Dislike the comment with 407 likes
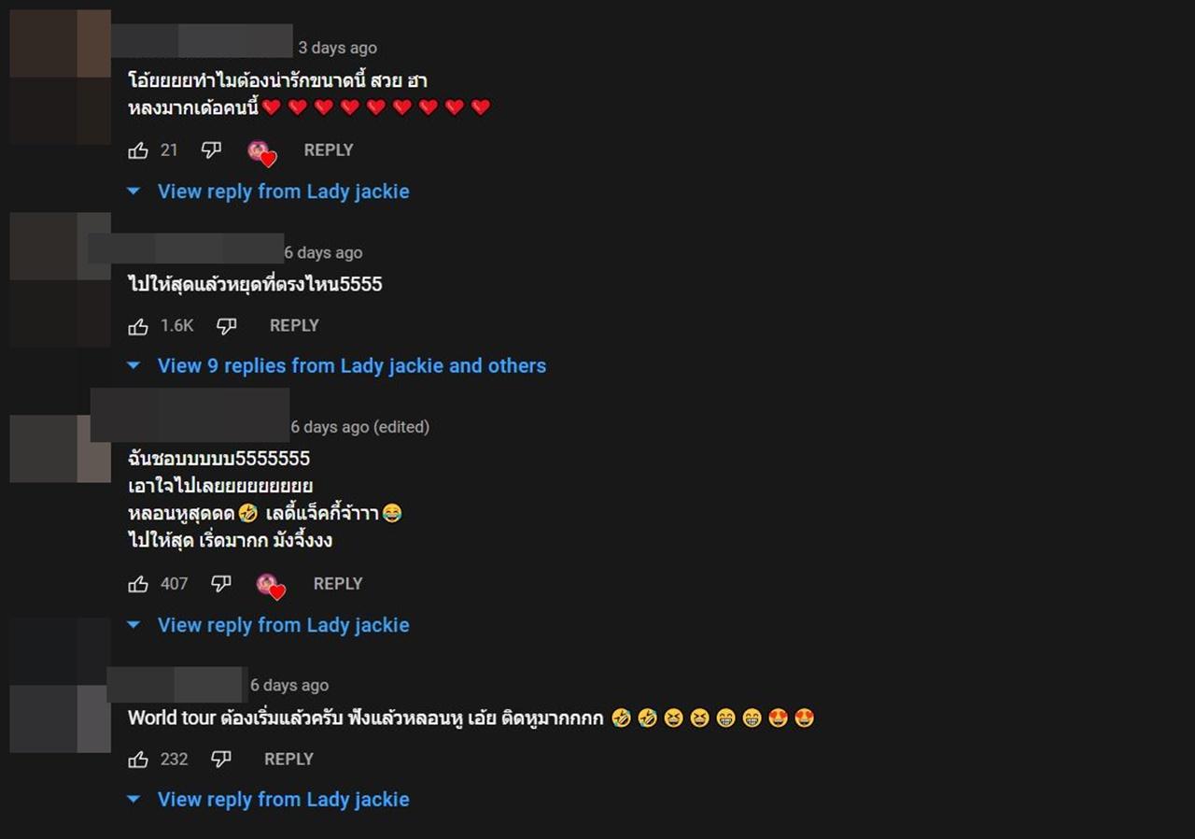Viewport: 1195px width, 839px height. 220,584
